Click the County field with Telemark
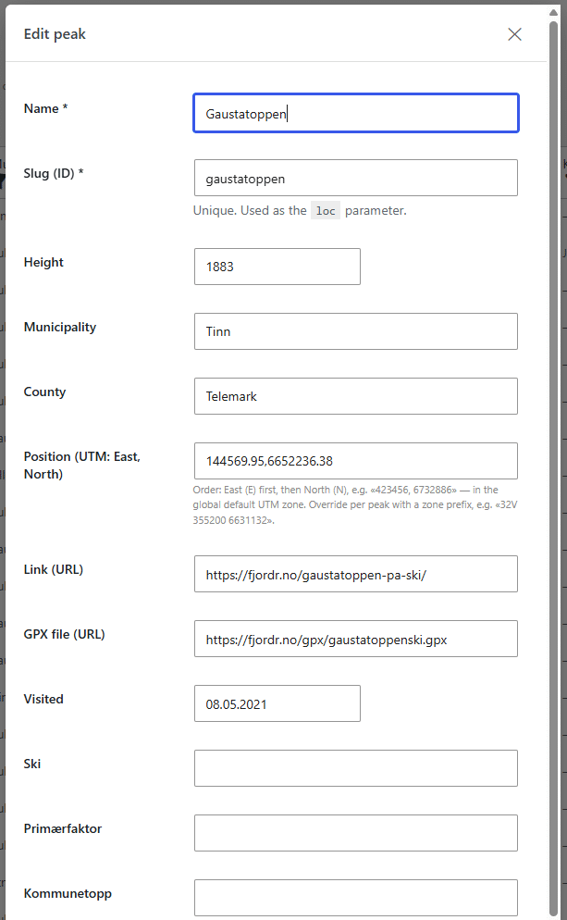 tap(356, 396)
